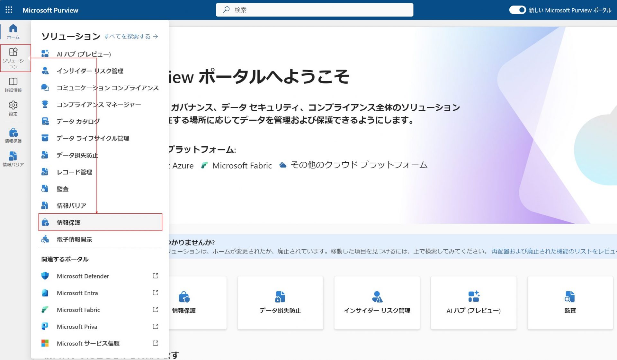
Task: Select 情報保護 in solutions menu
Action: click(100, 222)
